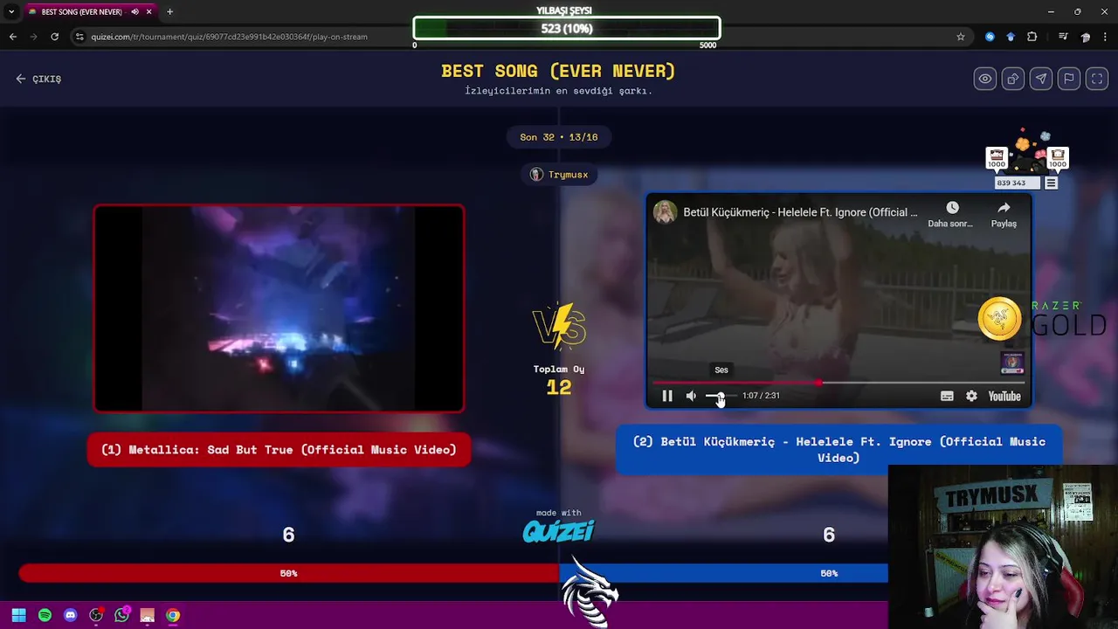Click the flag report icon

click(1069, 79)
